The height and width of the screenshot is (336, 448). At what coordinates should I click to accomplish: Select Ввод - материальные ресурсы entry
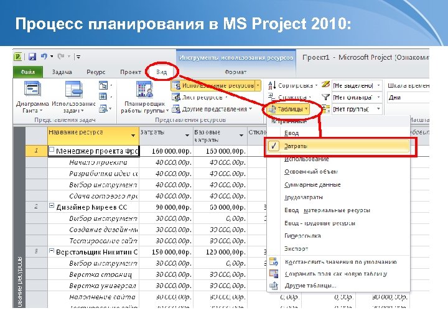coord(338,210)
